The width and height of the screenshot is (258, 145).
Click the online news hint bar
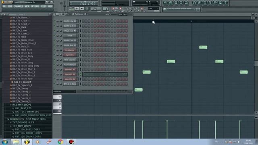coord(181,9)
